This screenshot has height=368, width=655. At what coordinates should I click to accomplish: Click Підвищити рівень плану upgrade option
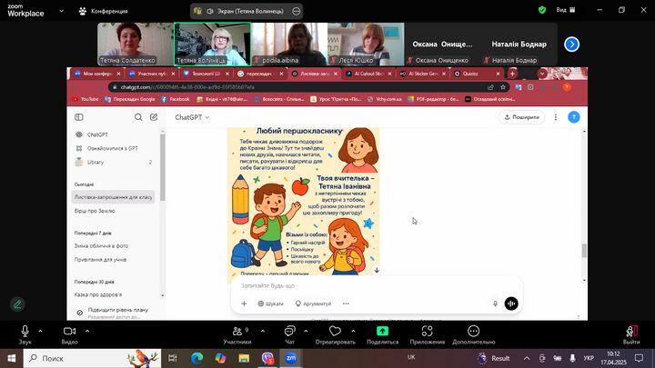[114, 313]
